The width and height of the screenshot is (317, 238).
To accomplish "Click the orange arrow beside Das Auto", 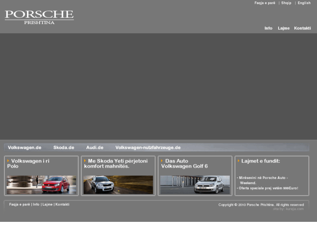I will click(162, 161).
